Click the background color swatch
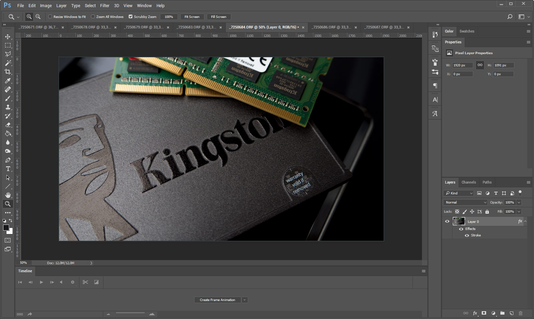The height and width of the screenshot is (319, 534). (x=11, y=232)
